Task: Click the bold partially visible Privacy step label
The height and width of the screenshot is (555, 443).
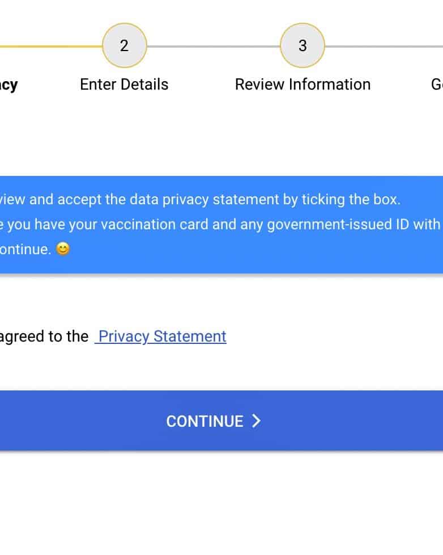Action: point(9,85)
